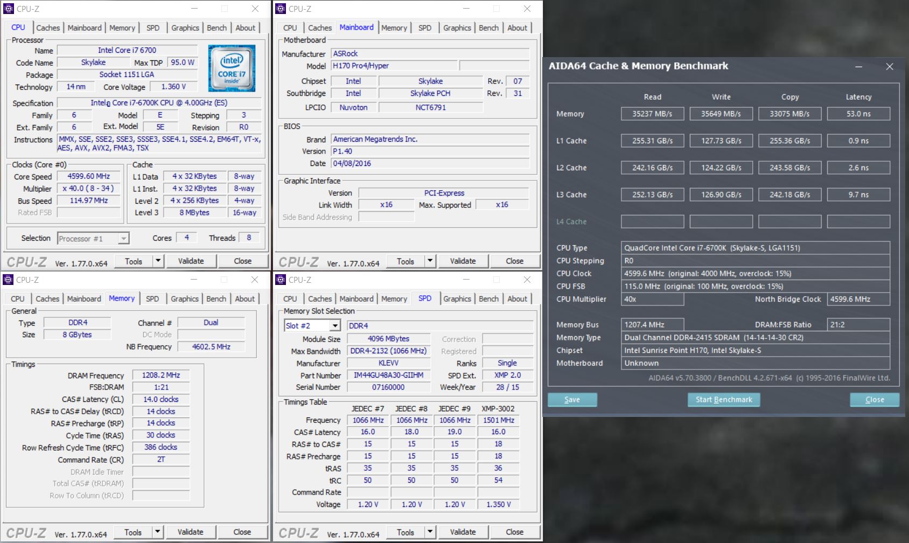This screenshot has width=909, height=543.
Task: Select CPU tab in Memory window
Action: pos(18,299)
